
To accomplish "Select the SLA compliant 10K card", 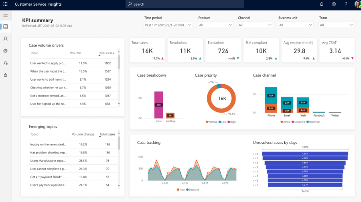I will (x=261, y=50).
